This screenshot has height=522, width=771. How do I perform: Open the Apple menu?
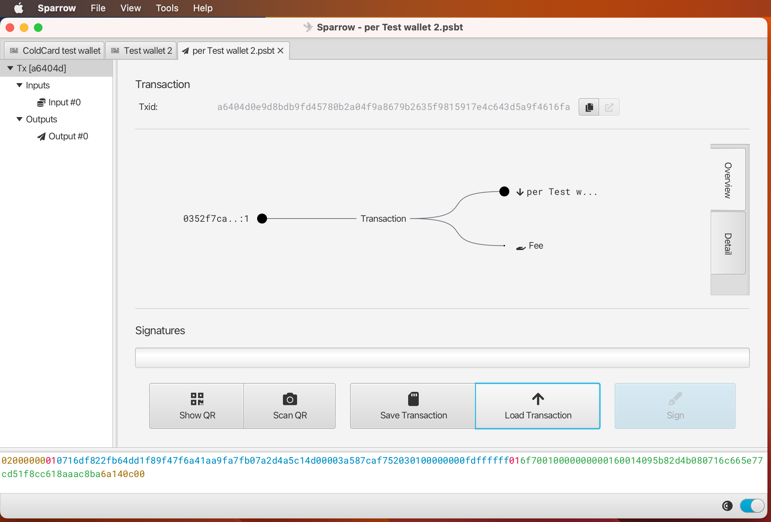point(19,8)
